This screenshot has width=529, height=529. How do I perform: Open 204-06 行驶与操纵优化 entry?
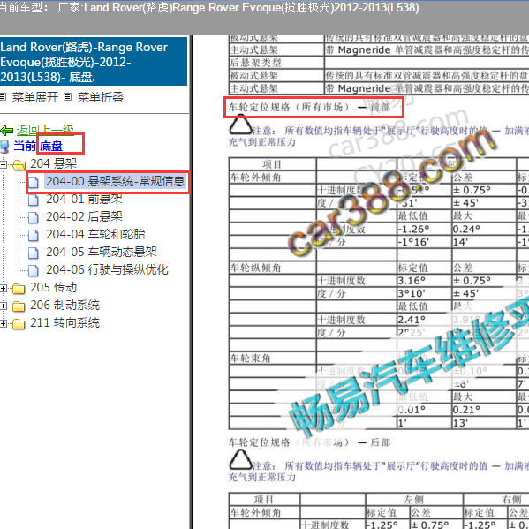coord(107,269)
